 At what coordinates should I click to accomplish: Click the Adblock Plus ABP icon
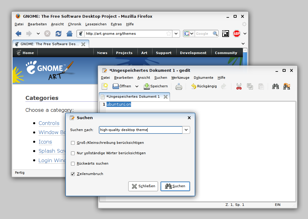(x=236, y=34)
